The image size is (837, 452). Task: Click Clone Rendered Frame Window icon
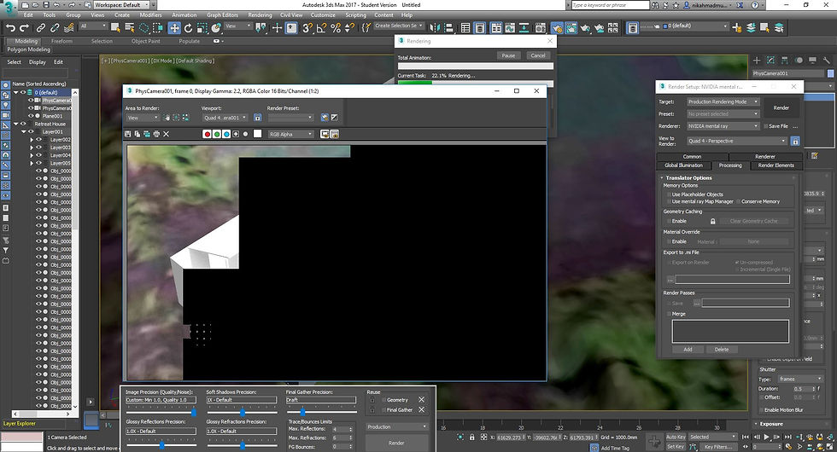click(x=147, y=134)
